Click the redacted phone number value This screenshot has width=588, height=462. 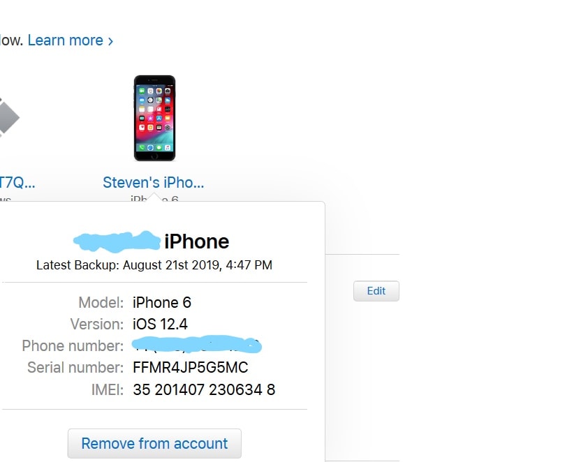point(197,345)
